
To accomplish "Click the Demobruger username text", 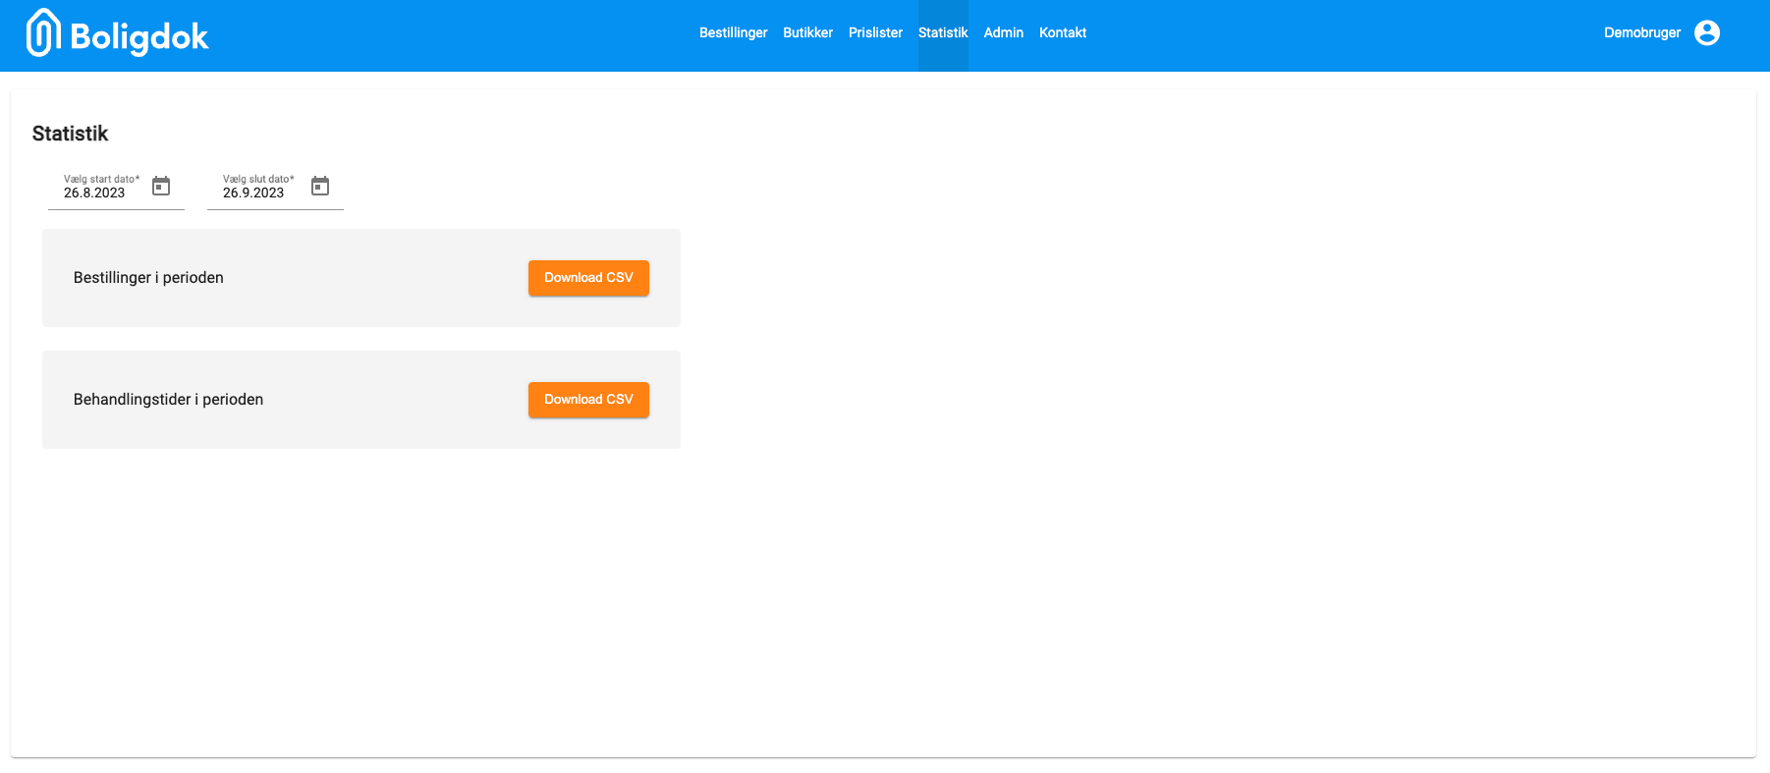I will tap(1642, 33).
